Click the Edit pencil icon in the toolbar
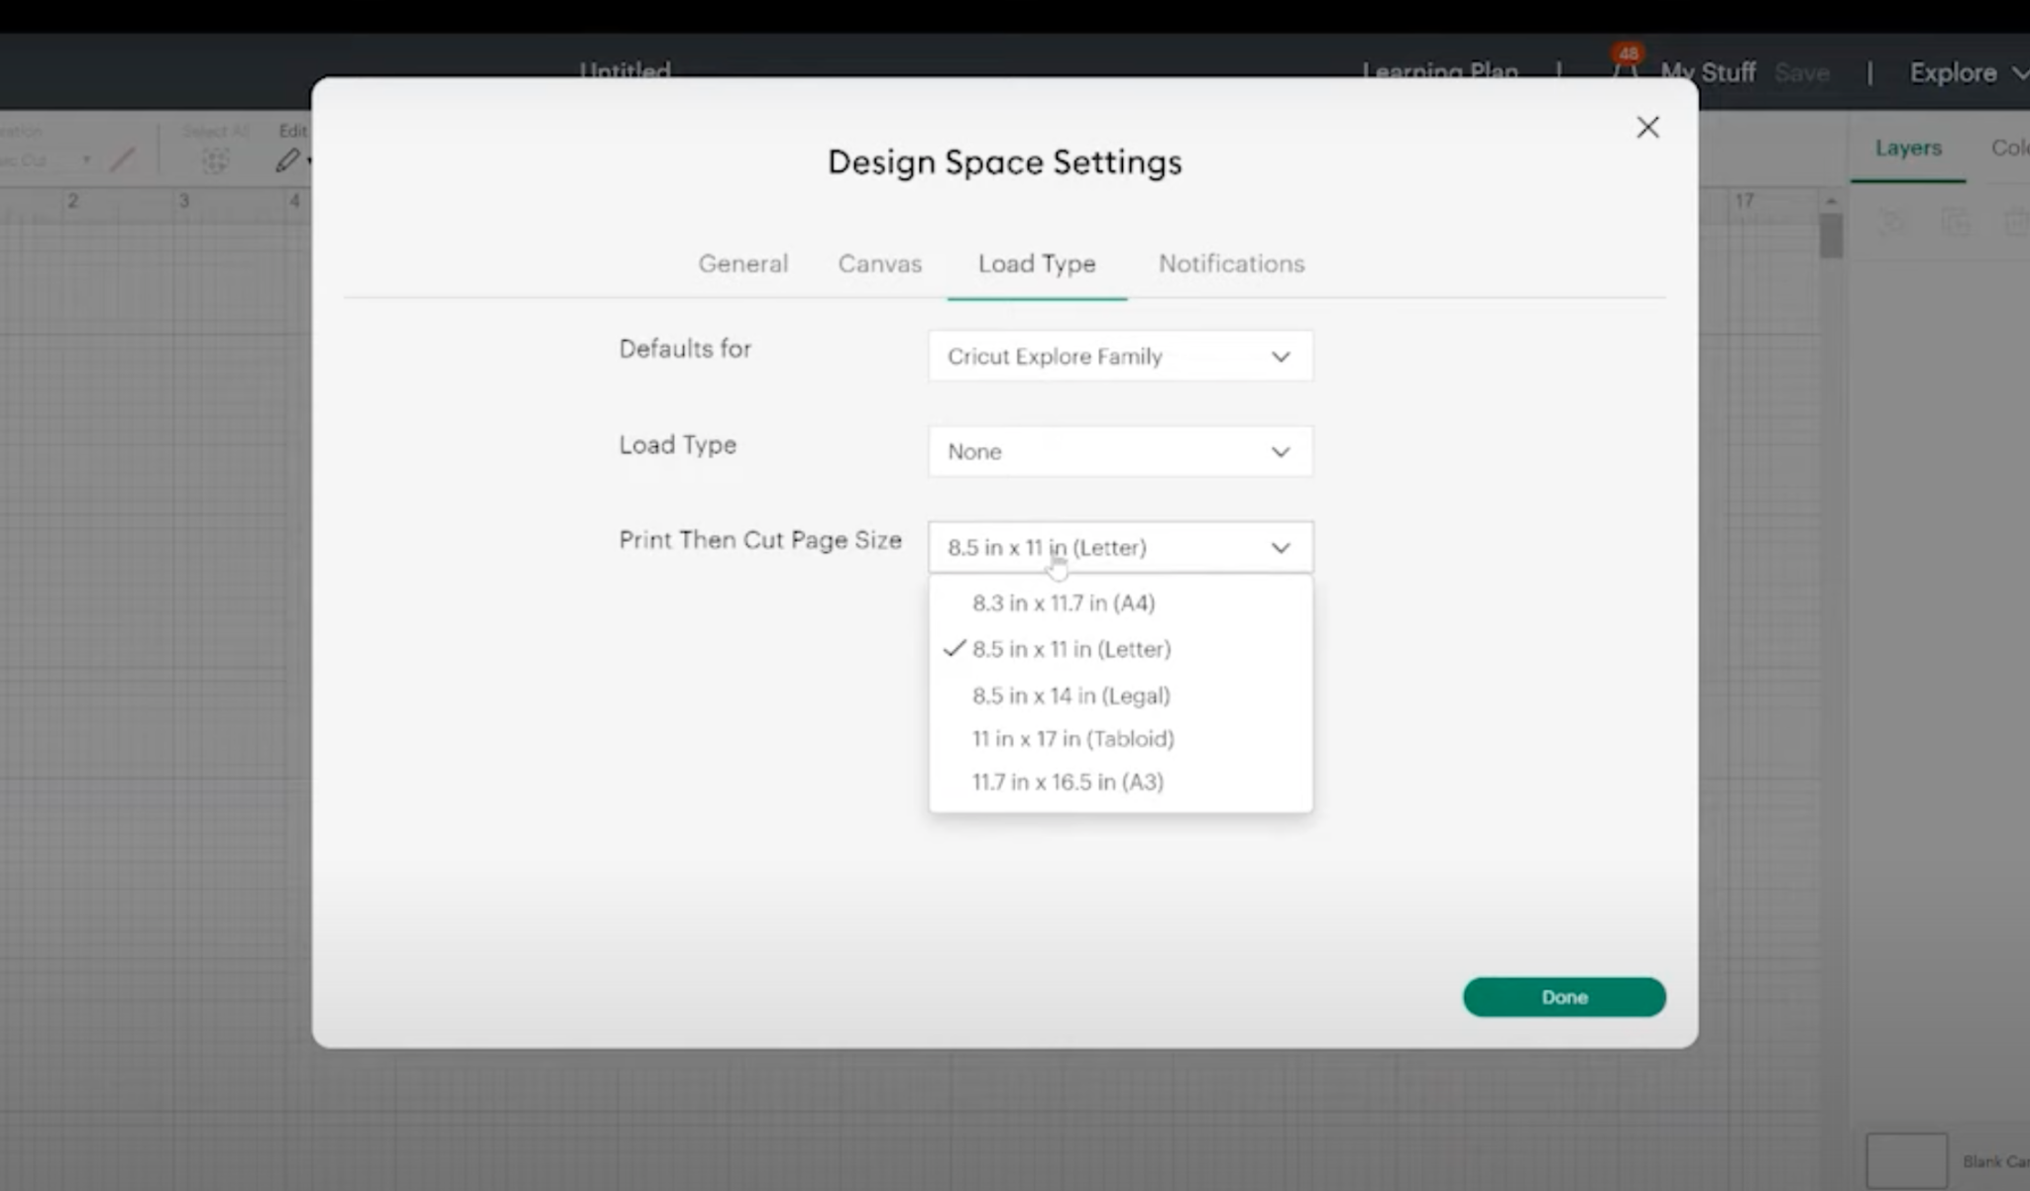The height and width of the screenshot is (1191, 2030). click(288, 159)
